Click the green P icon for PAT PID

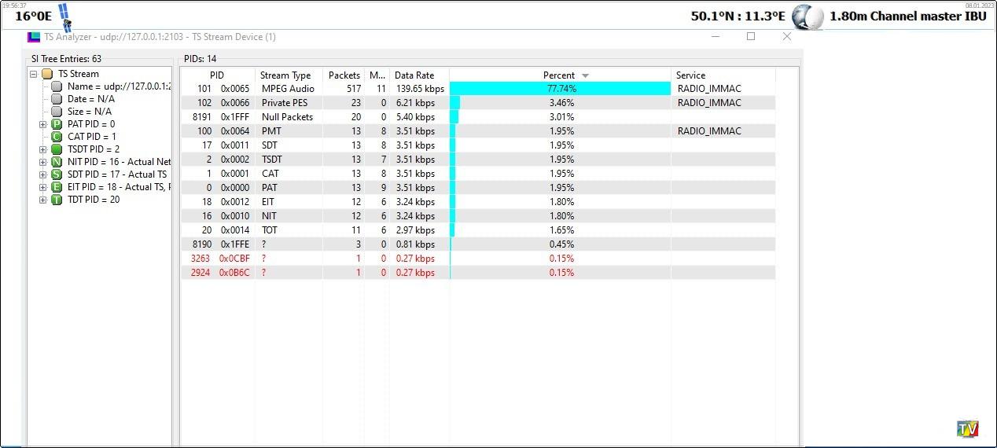point(57,124)
